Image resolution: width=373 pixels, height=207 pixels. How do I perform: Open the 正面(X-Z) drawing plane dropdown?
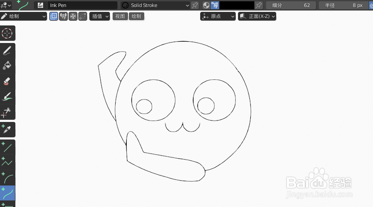point(257,16)
